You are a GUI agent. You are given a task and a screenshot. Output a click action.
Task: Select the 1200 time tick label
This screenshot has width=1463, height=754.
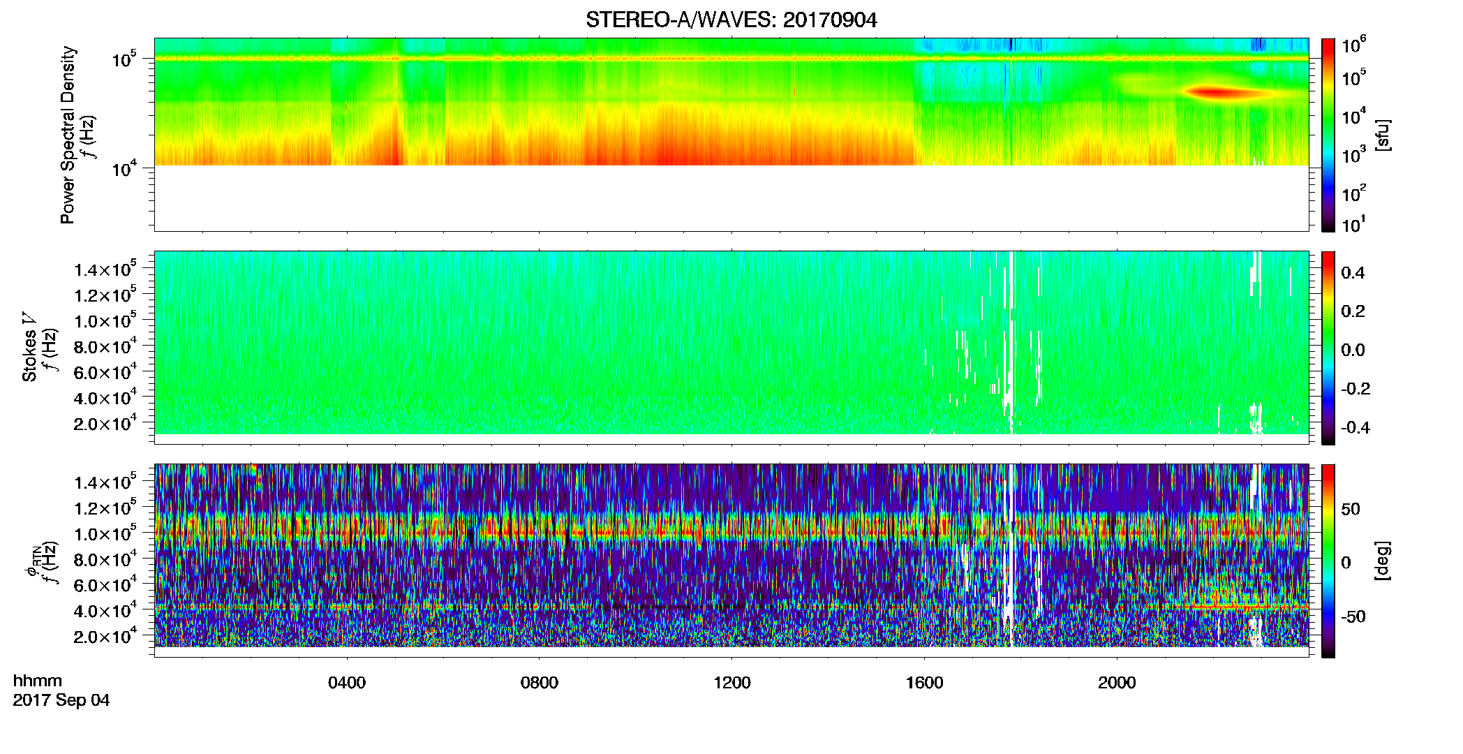tap(732, 683)
